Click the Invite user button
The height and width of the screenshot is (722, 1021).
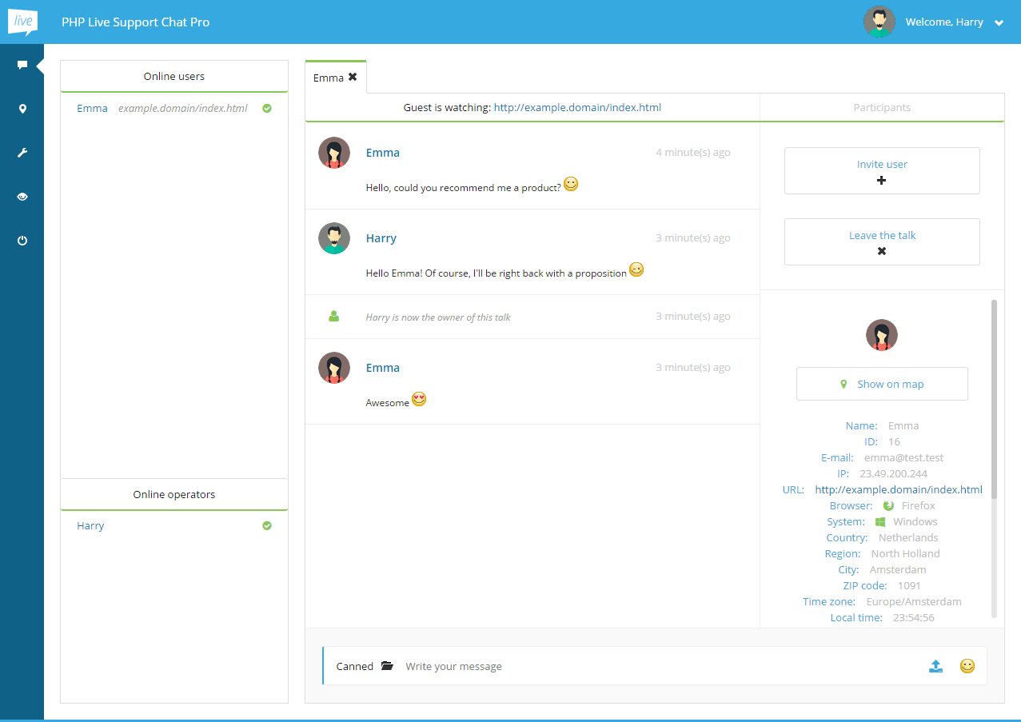(882, 170)
